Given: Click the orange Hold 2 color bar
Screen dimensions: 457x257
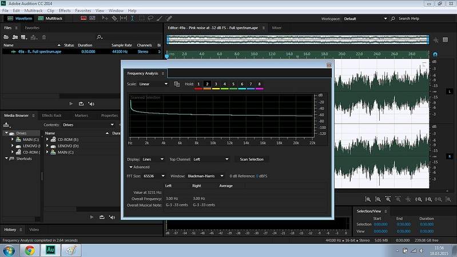Looking at the screenshot, I should click(207, 89).
